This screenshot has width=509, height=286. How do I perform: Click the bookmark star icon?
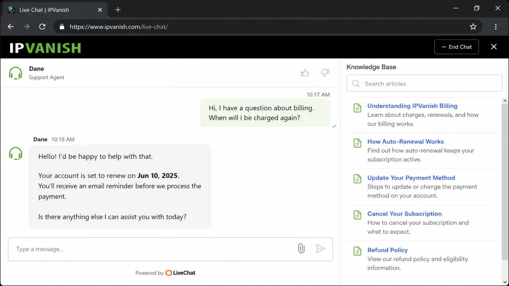click(473, 27)
